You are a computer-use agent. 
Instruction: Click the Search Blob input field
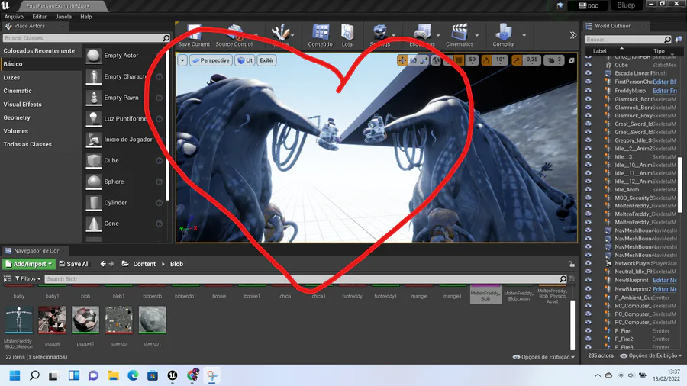[x=302, y=278]
